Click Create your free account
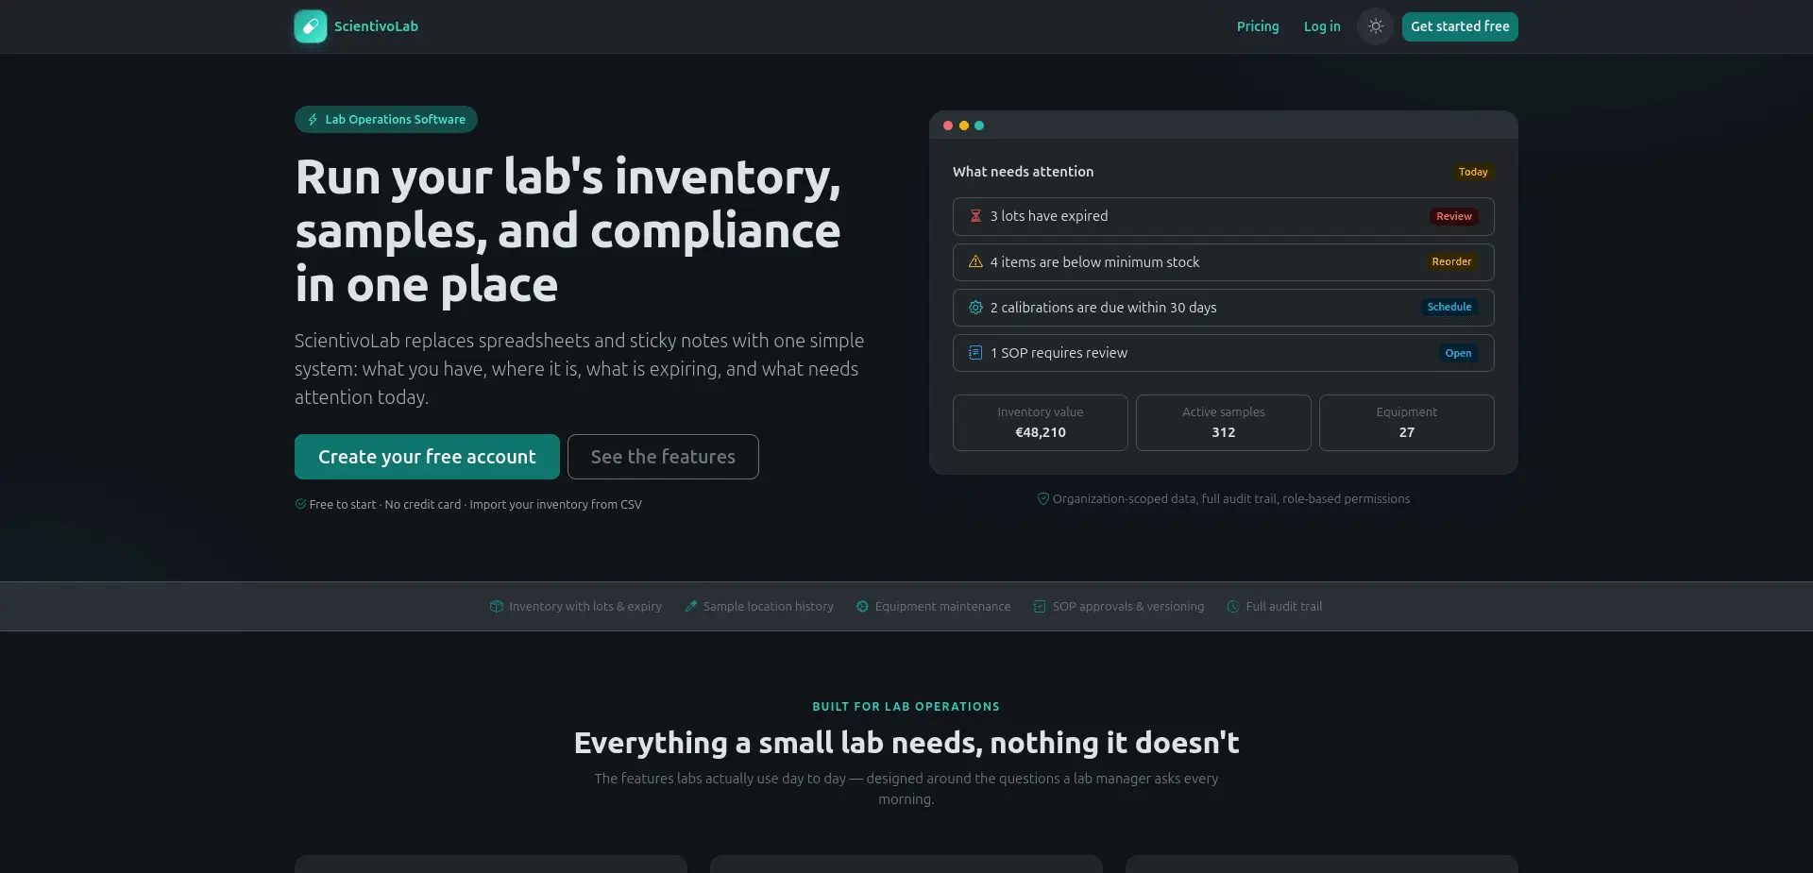Viewport: 1813px width, 873px height. point(427,457)
